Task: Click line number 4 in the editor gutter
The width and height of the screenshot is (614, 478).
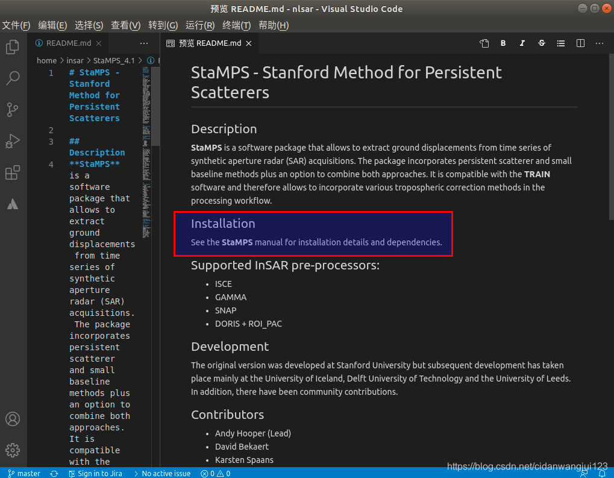Action: click(51, 165)
